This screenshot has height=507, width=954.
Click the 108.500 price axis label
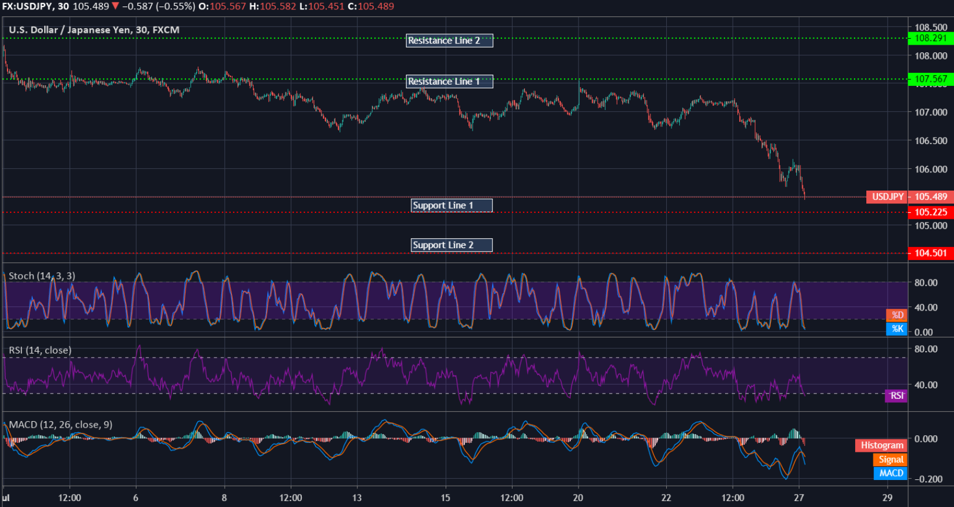coord(931,27)
